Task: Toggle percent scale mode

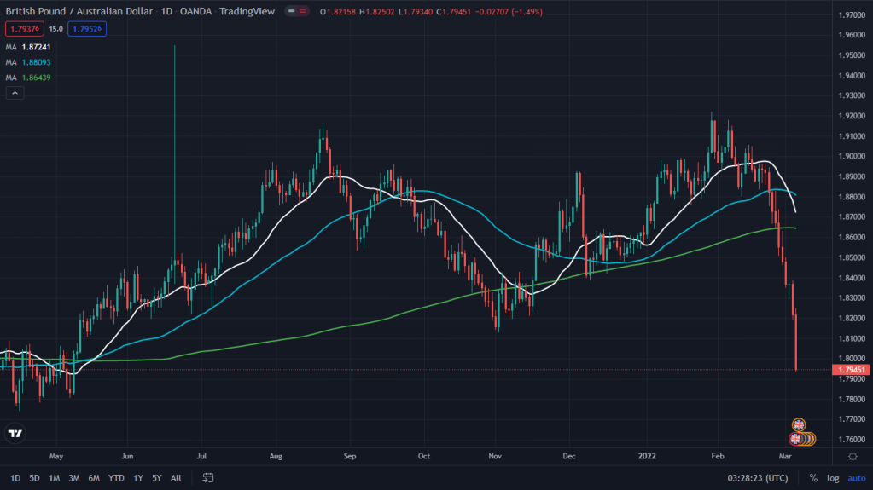Action: point(813,478)
